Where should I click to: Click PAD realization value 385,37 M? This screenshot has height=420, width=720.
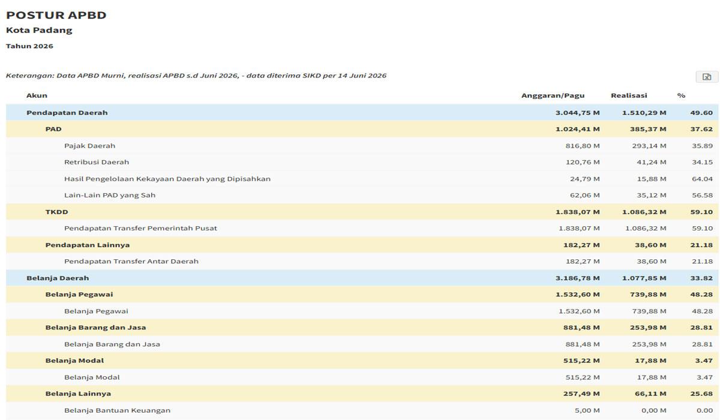[649, 129]
